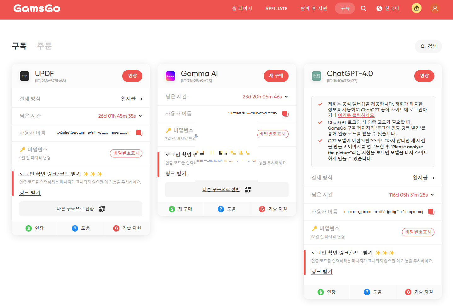
Task: Click UPDF 링크 받기 link
Action: [x=30, y=193]
